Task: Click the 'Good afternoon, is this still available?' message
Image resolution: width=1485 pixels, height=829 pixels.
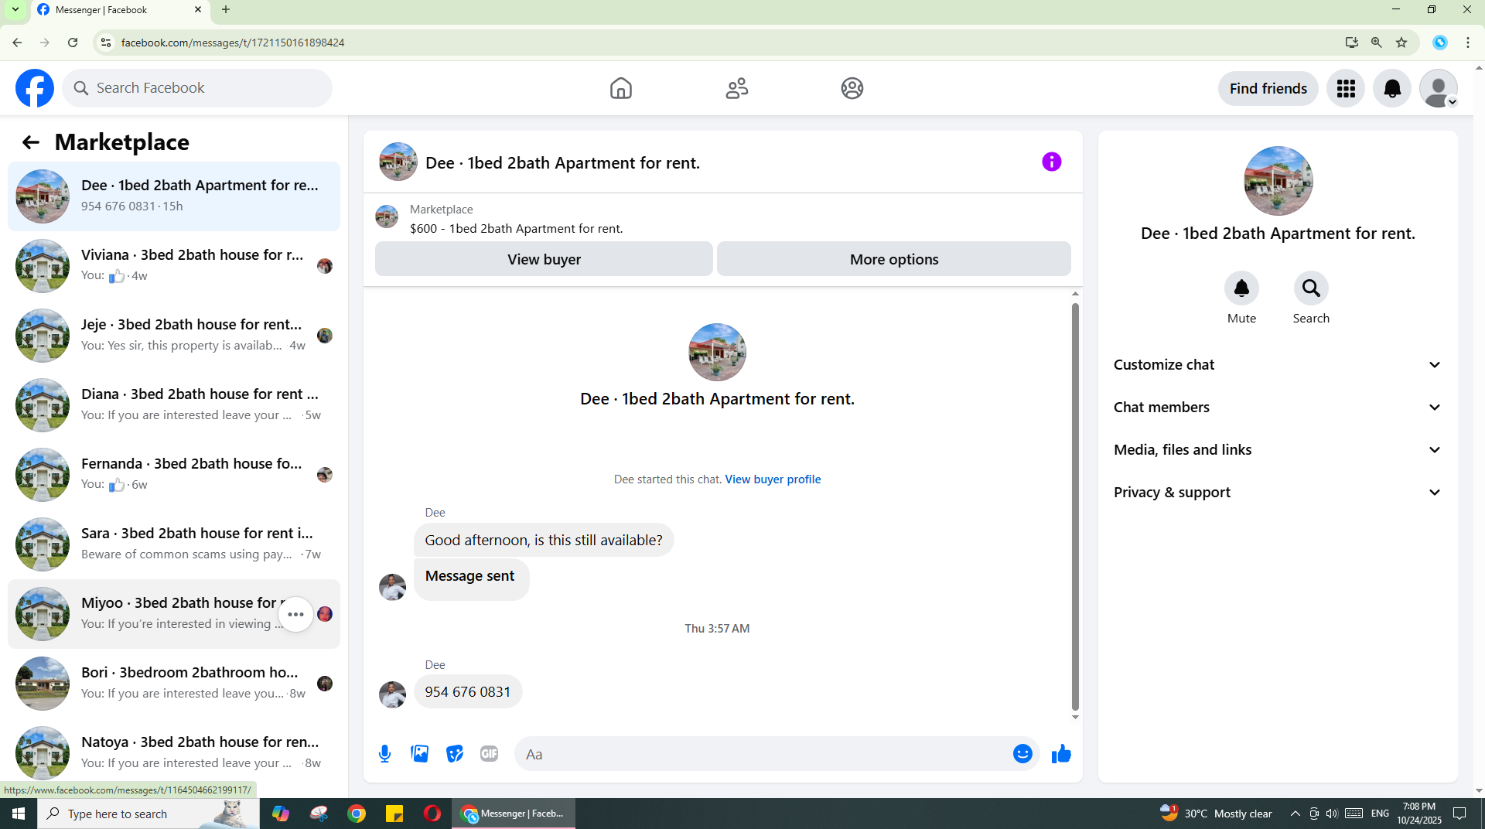Action: tap(544, 541)
